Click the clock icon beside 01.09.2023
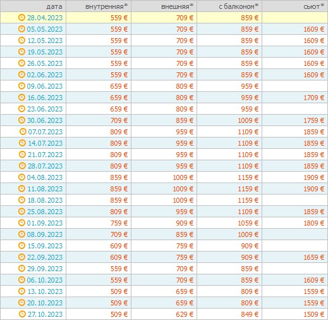 pos(21,222)
